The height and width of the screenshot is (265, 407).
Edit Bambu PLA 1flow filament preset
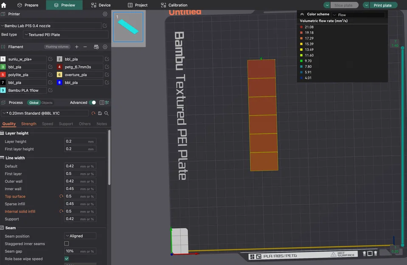point(51,90)
